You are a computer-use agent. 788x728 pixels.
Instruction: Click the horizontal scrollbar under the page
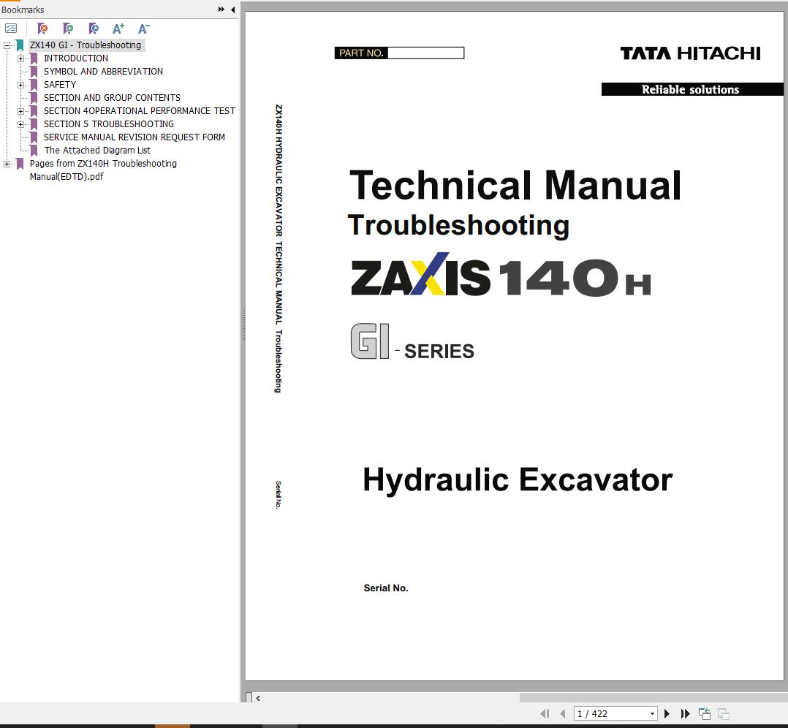653,698
